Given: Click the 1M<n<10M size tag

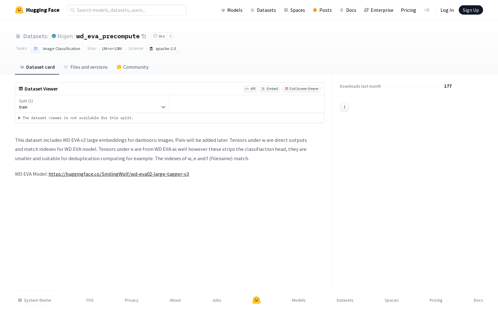Looking at the screenshot, I should click(112, 49).
